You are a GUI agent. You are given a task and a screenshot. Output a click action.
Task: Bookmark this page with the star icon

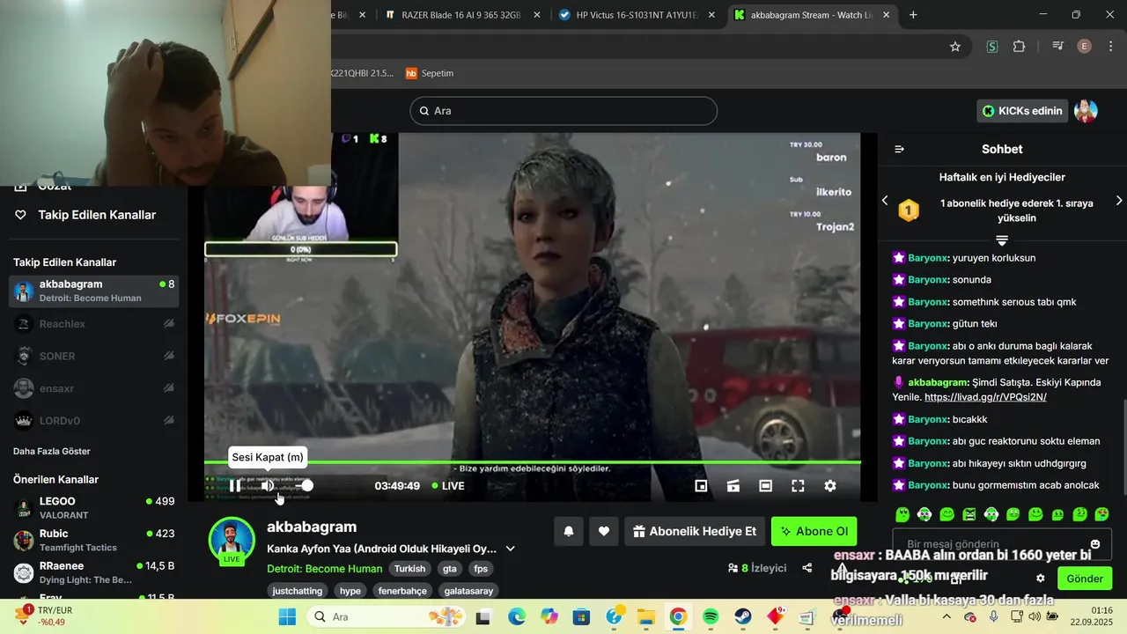955,47
